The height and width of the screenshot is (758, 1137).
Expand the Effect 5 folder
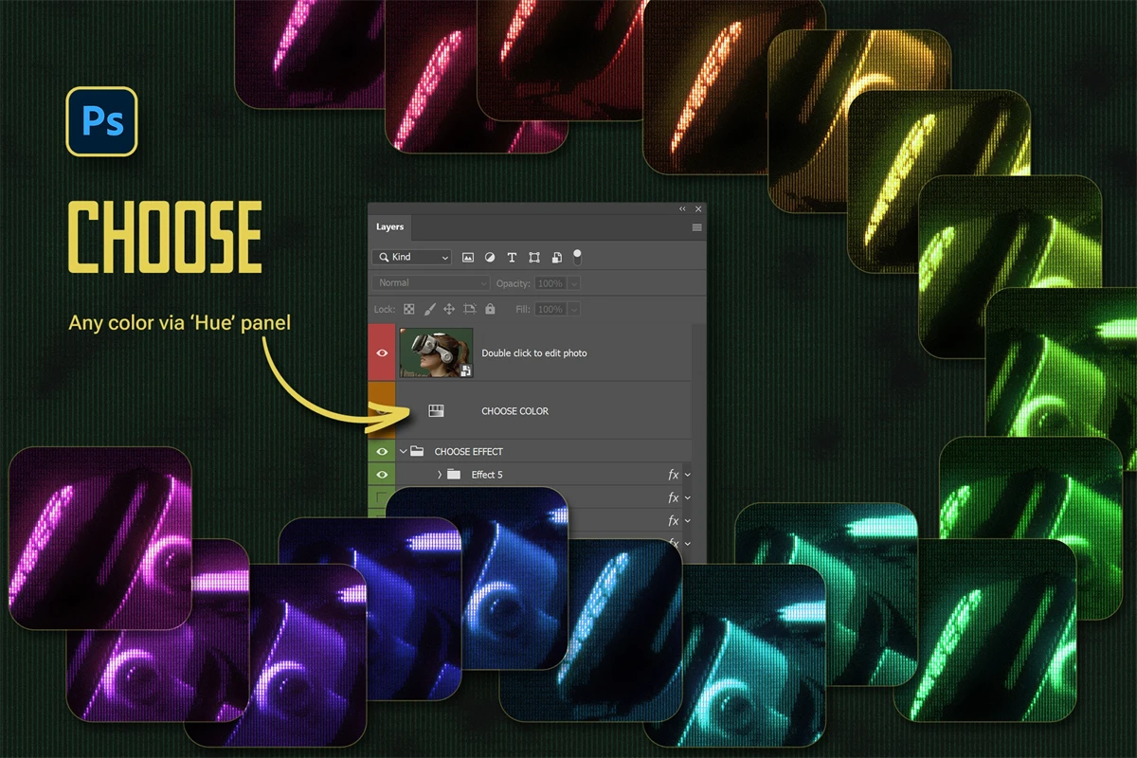tap(440, 475)
